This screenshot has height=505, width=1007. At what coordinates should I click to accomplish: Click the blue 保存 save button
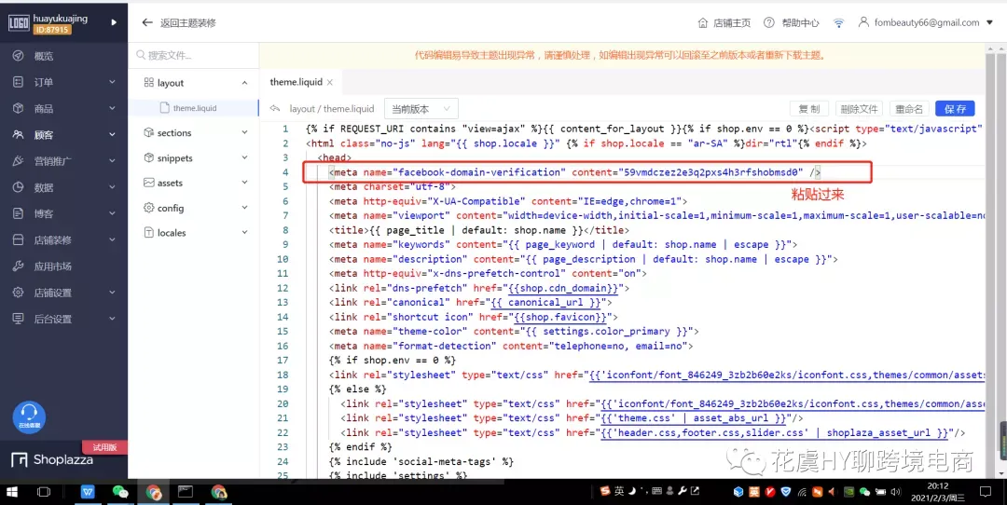[955, 108]
